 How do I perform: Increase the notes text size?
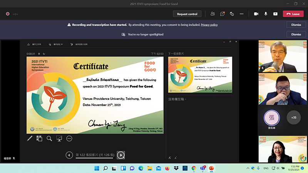(x=170, y=158)
